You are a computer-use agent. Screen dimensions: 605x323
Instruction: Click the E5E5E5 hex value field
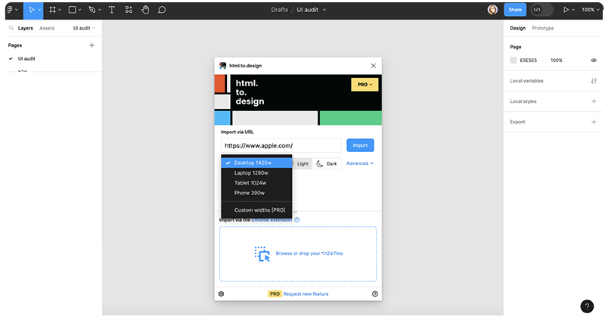[x=528, y=61]
